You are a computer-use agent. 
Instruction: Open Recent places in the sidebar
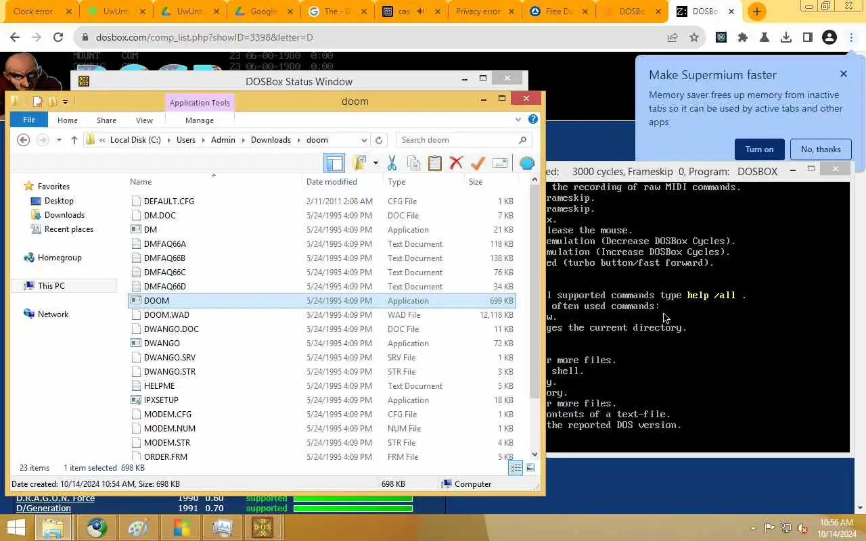point(68,229)
